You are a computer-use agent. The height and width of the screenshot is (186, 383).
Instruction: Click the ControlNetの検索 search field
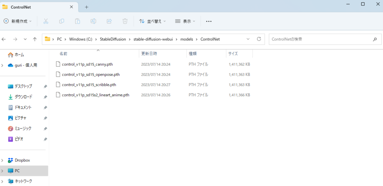click(x=320, y=39)
